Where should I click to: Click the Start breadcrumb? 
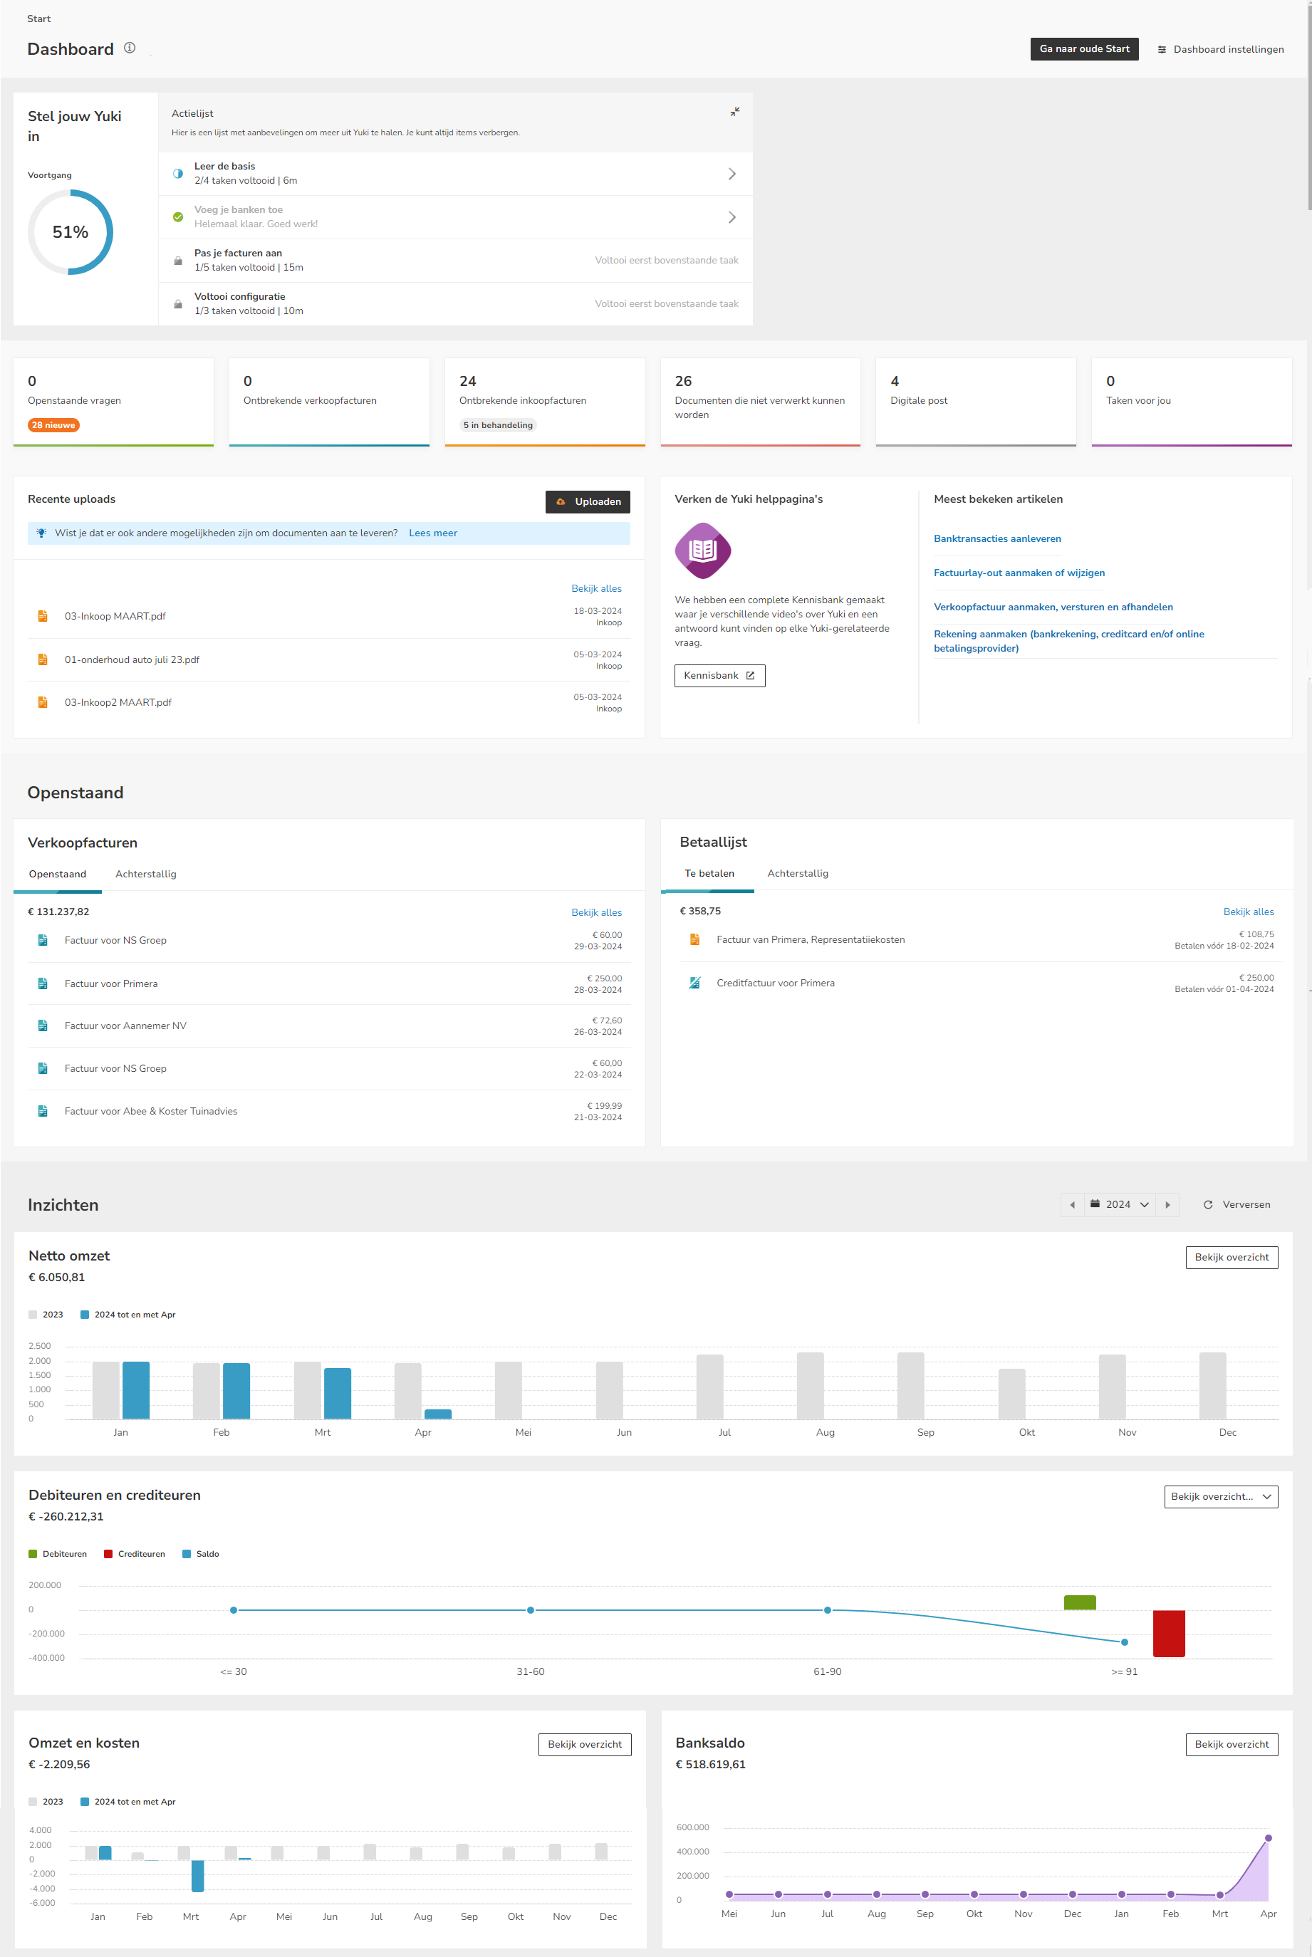(38, 19)
